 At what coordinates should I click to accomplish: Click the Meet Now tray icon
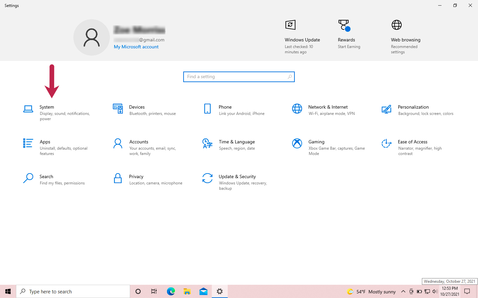[x=411, y=291]
